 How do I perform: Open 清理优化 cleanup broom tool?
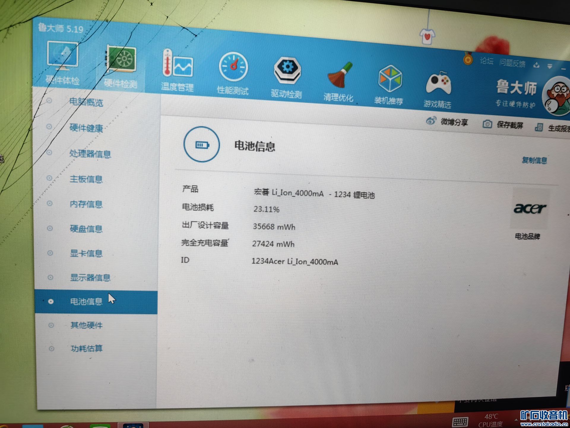339,82
